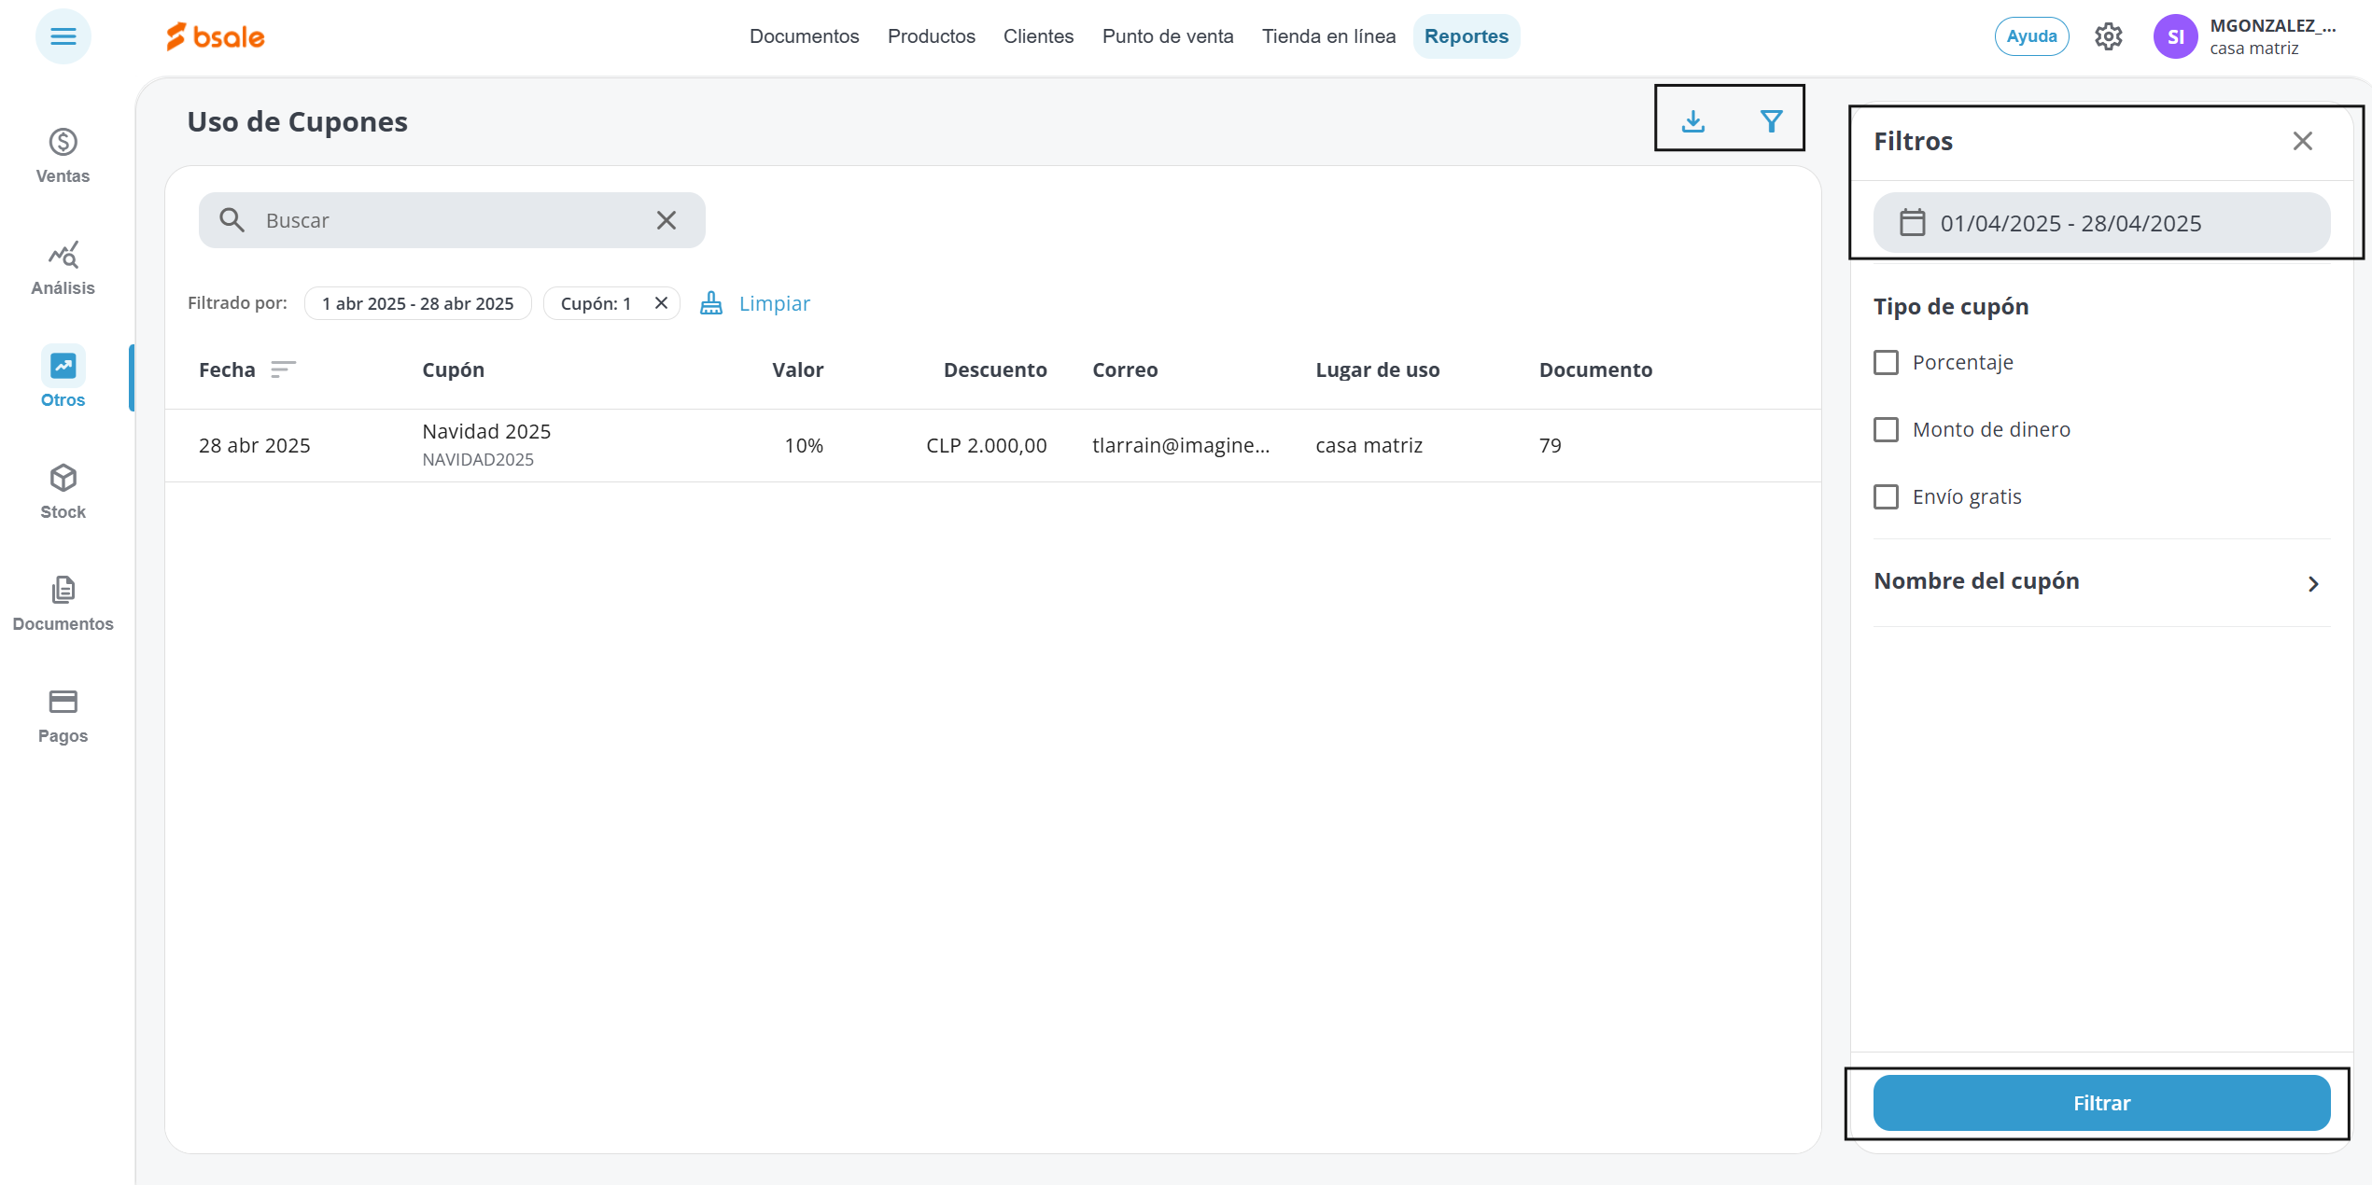Click the download report icon
Viewport: 2372px width, 1185px height.
[x=1692, y=121]
